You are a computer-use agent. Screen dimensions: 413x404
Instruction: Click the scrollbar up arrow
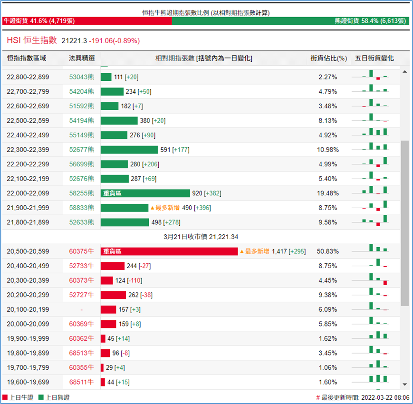coord(405,71)
